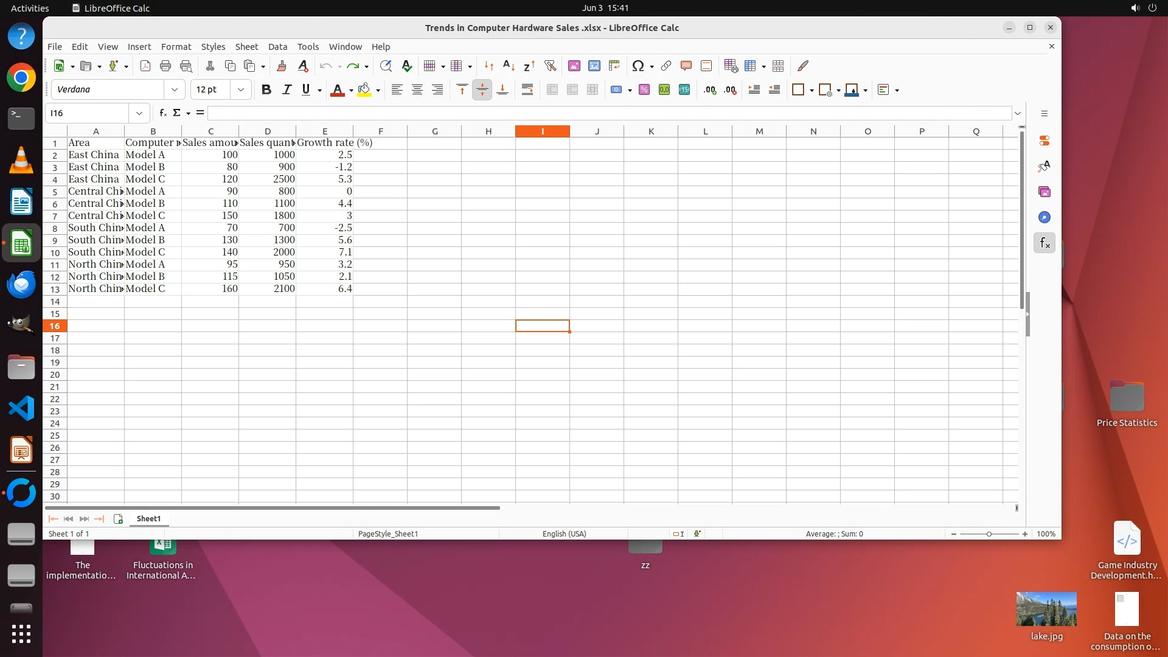The height and width of the screenshot is (657, 1168).
Task: Click the Format as Percent icon
Action: coord(644,89)
